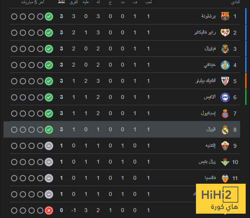Click the Espanyol club crest
Image resolution: width=250 pixels, height=218 pixels.
point(225,113)
